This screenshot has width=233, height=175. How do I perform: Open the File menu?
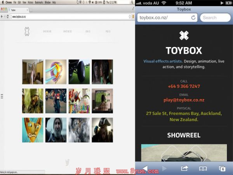click(x=15, y=2)
